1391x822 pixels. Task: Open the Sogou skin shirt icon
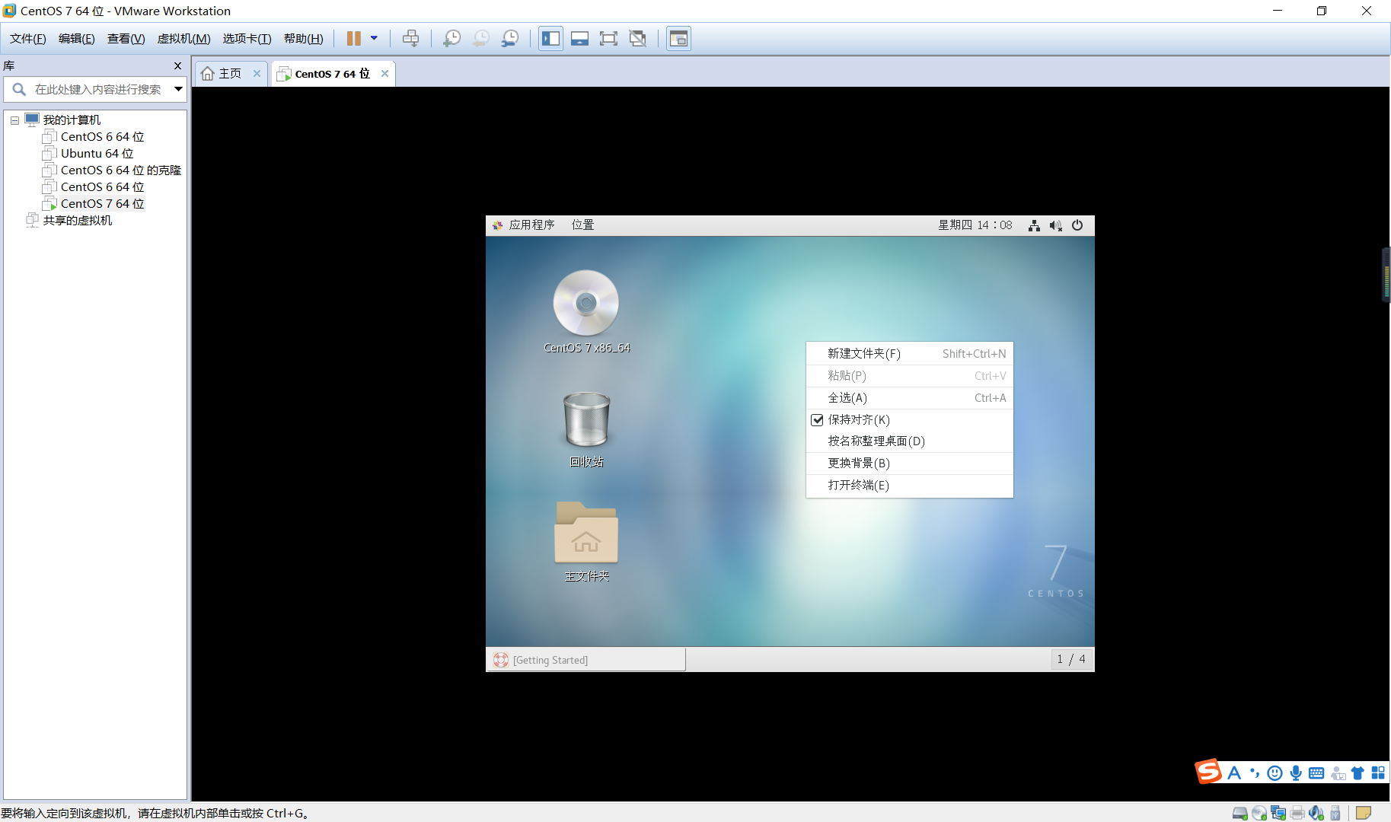(1358, 773)
